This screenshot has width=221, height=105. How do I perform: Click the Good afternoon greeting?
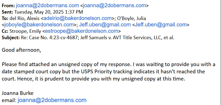point(21,50)
